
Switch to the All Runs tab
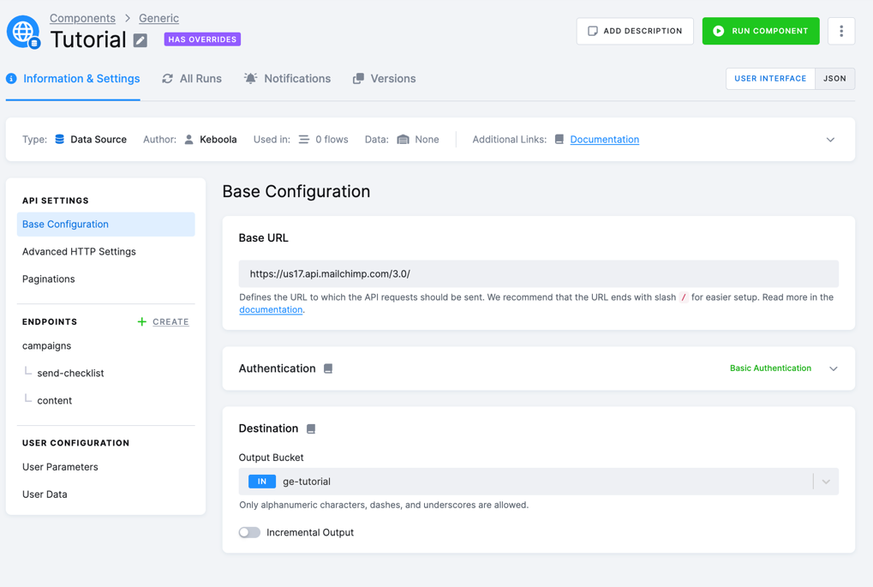[x=192, y=79]
